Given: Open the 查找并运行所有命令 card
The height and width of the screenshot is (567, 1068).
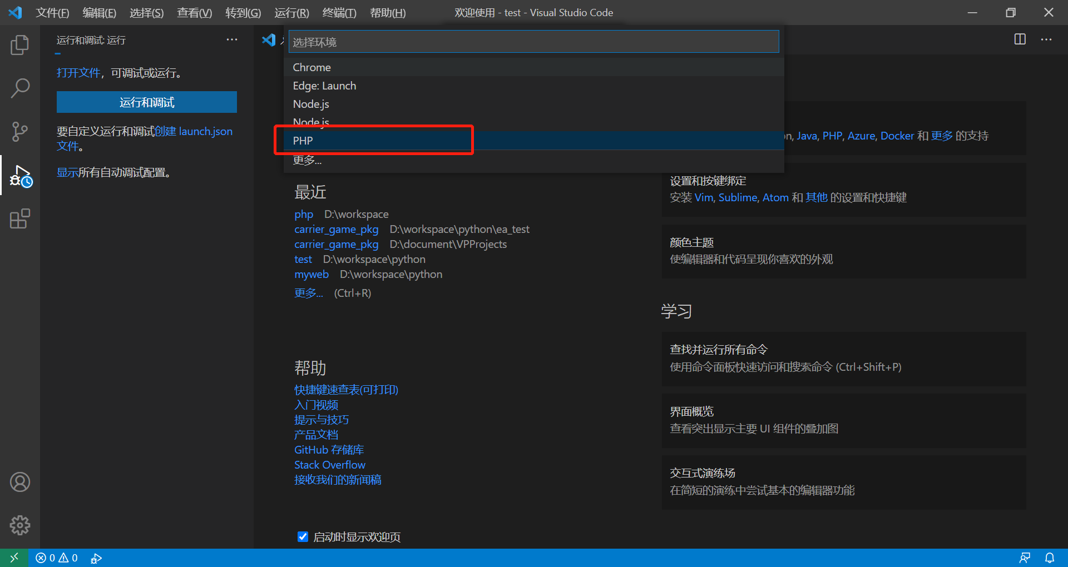Looking at the screenshot, I should (x=844, y=359).
